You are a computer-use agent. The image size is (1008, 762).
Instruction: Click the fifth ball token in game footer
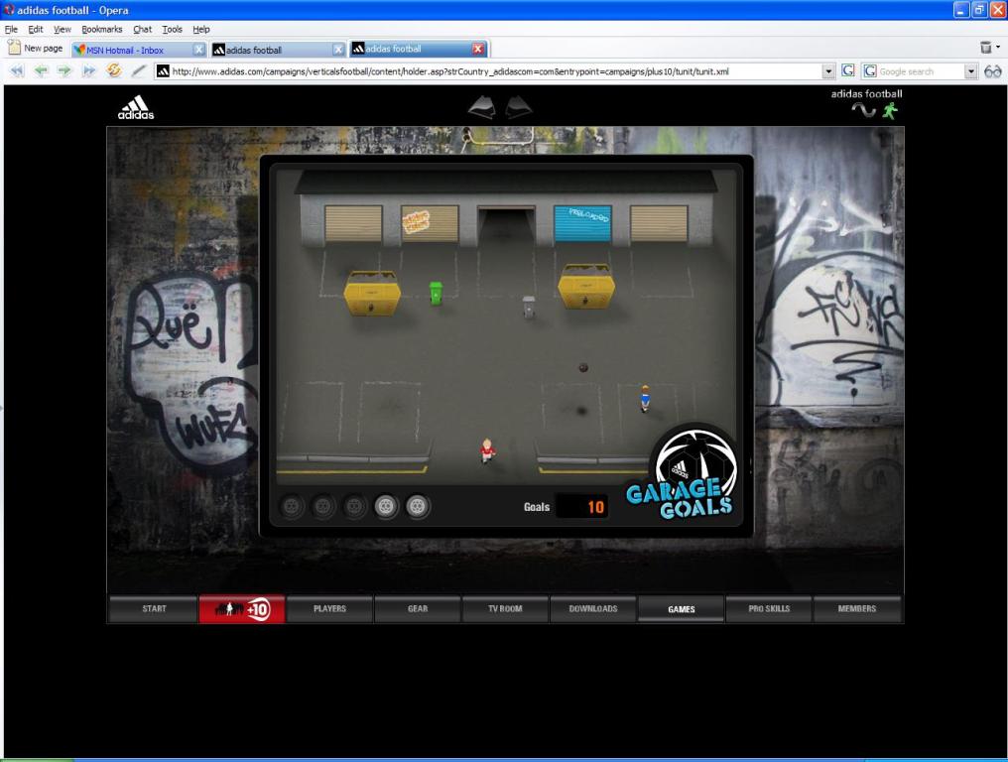tap(418, 507)
